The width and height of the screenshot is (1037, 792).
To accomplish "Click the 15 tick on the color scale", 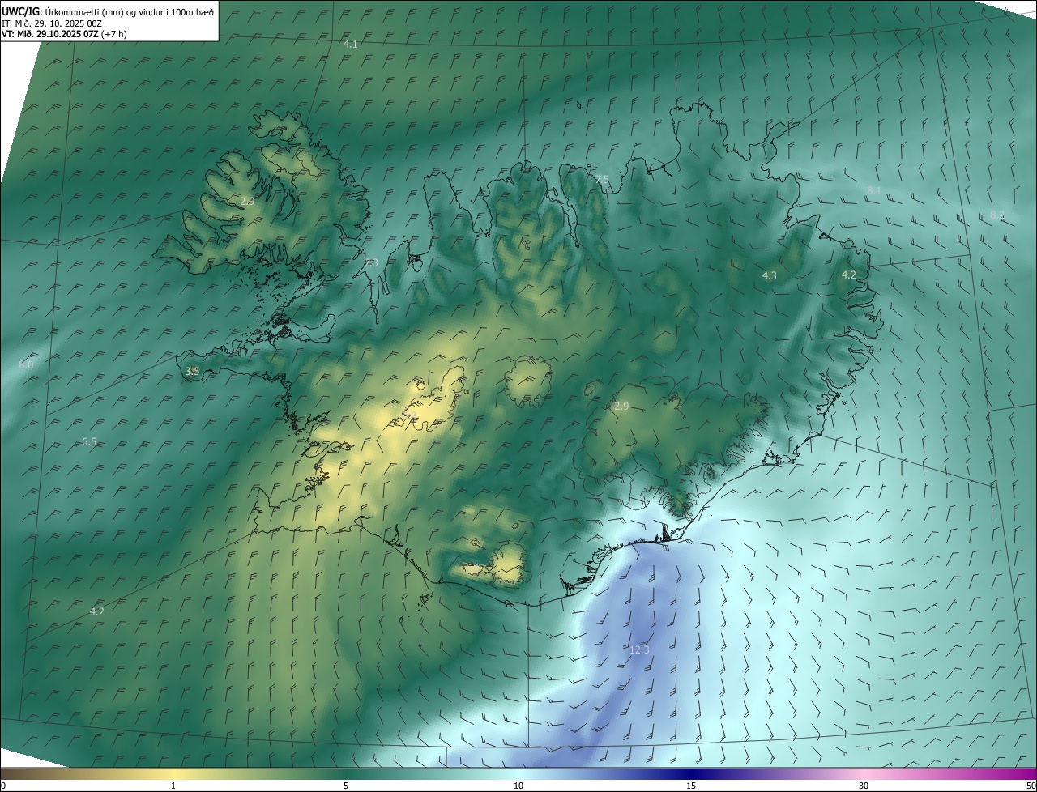I will pyautogui.click(x=691, y=786).
